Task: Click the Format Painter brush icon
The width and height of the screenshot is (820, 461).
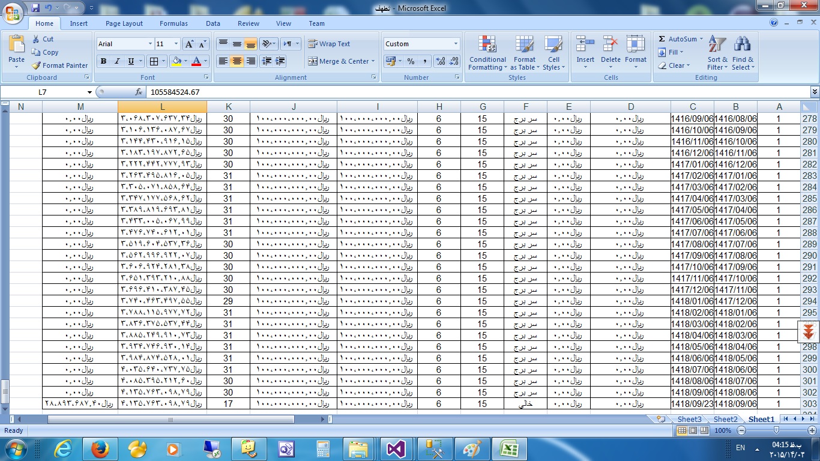Action: click(x=36, y=65)
